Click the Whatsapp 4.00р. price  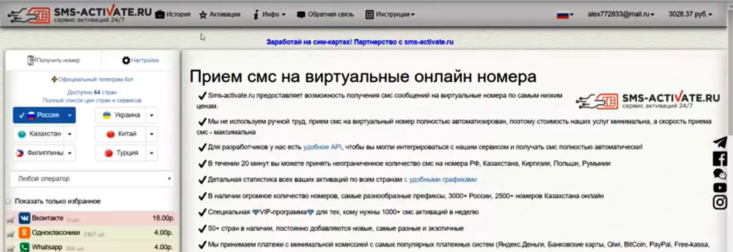(x=164, y=248)
